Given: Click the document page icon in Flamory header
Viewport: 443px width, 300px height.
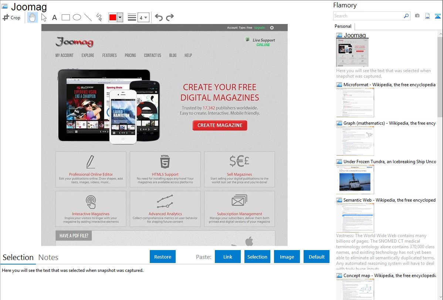Looking at the screenshot, I should coord(427,16).
